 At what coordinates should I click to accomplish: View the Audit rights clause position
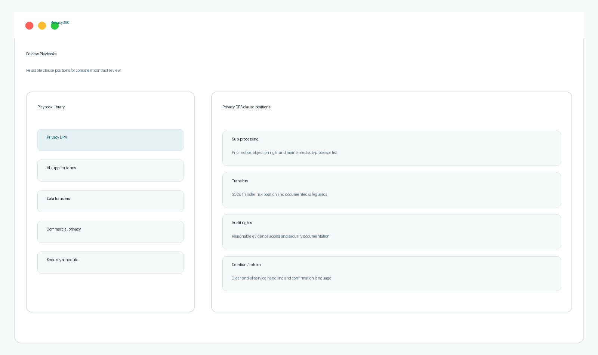[x=391, y=232]
